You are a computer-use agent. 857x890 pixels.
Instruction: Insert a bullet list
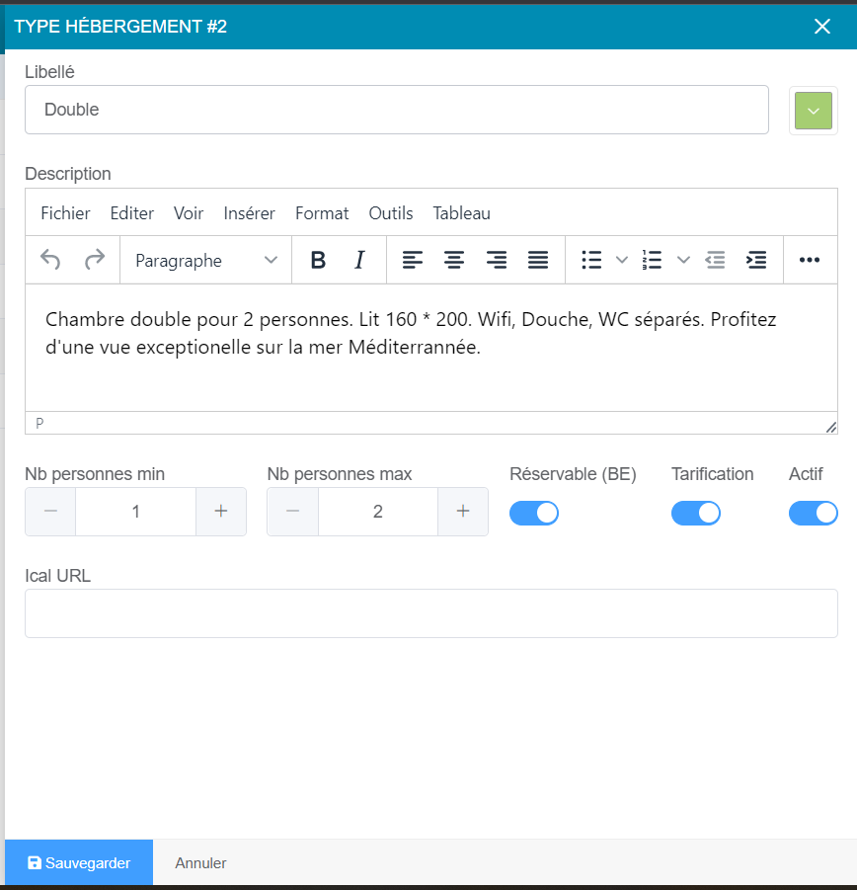click(x=591, y=260)
